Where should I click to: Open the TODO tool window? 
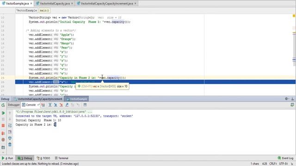click(43, 158)
